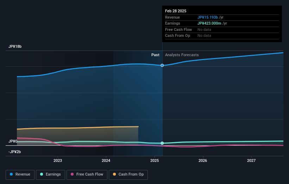Click the Feb 28 2025 tooltip date

tap(176, 11)
